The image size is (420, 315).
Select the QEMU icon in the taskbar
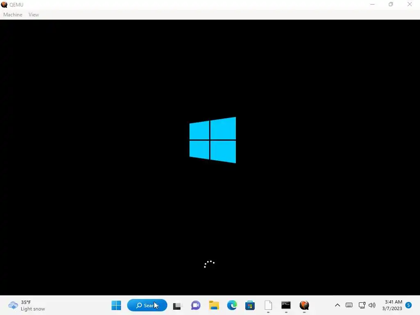coord(304,305)
